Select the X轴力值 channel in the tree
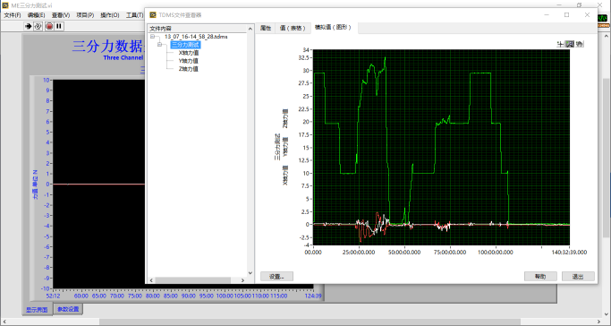Viewport: 611px width, 326px height. [x=189, y=53]
